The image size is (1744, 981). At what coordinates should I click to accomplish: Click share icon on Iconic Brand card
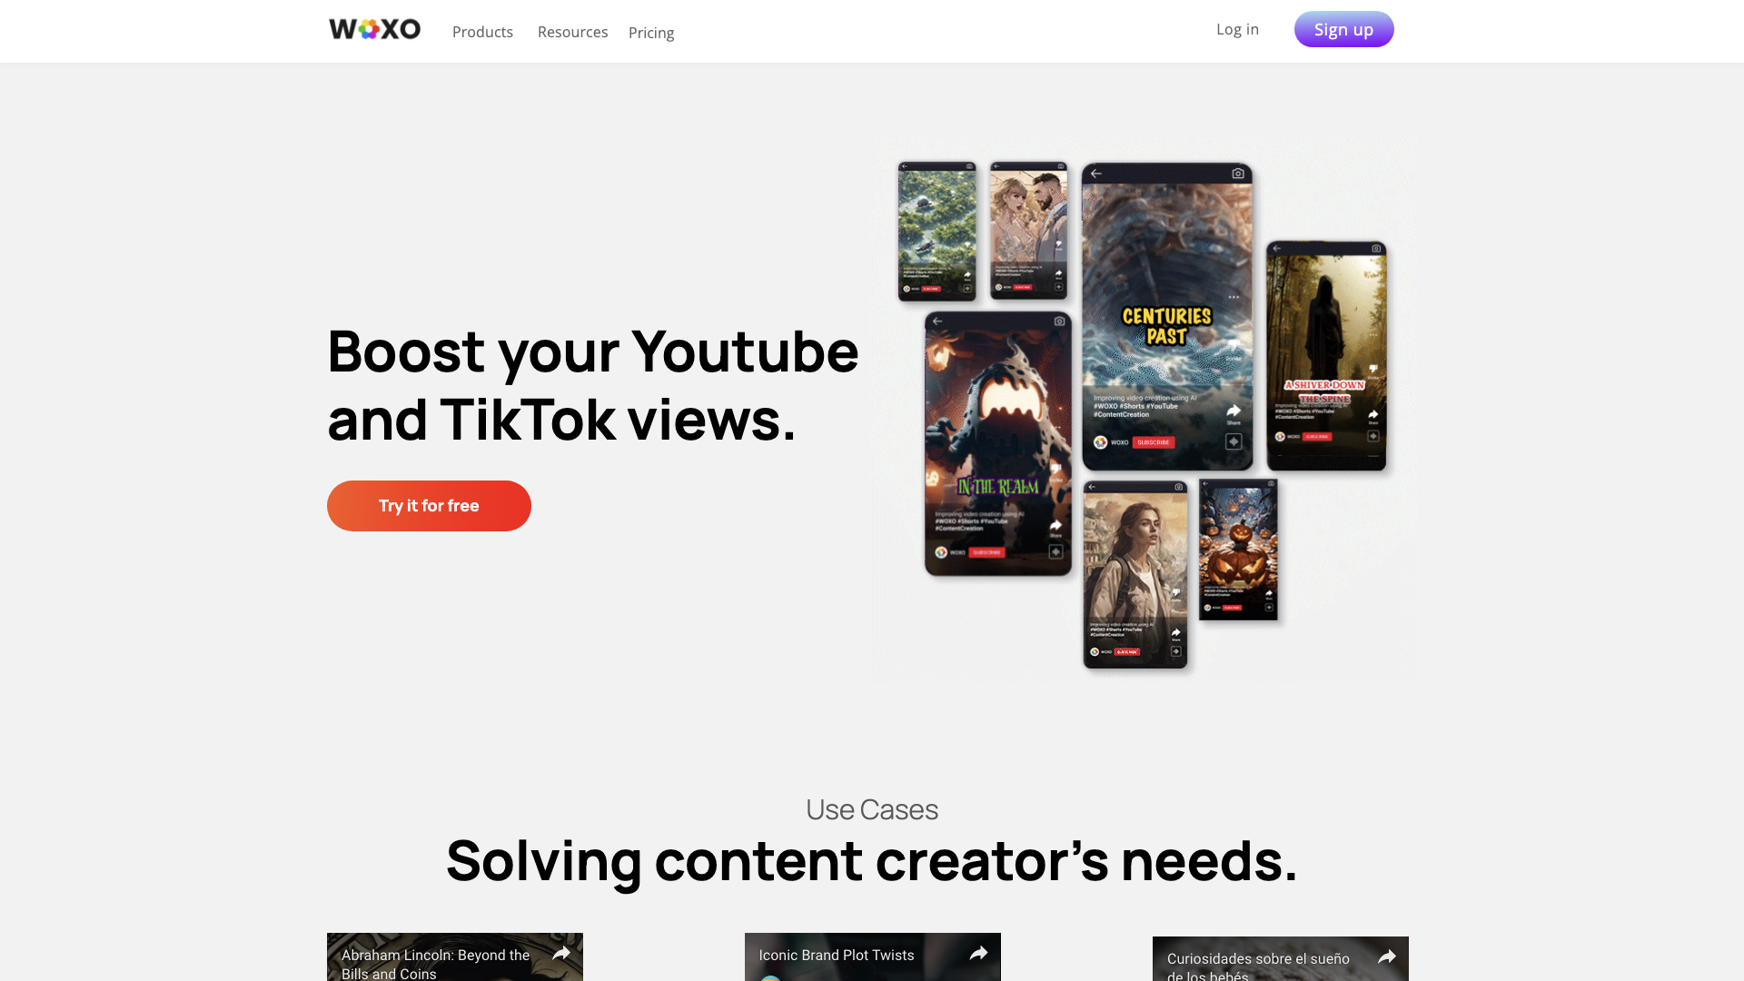pos(978,954)
